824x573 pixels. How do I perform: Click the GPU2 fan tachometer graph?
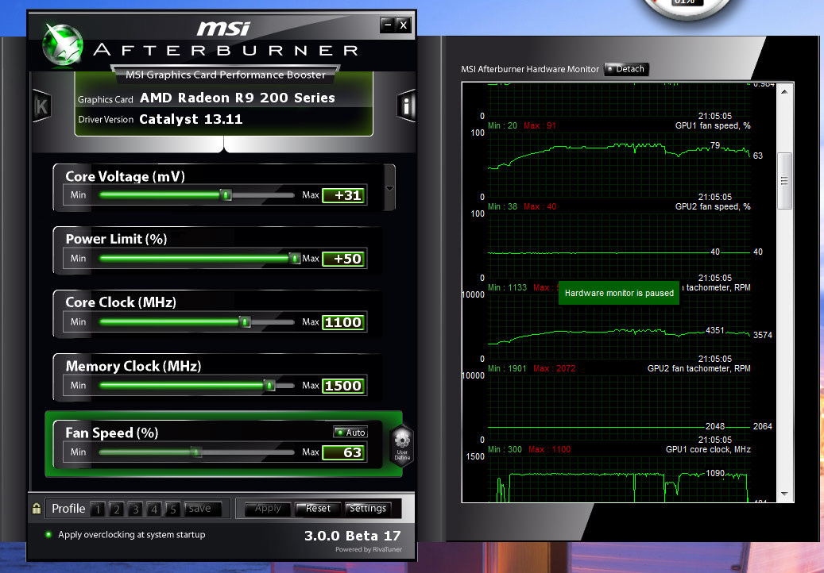click(619, 406)
